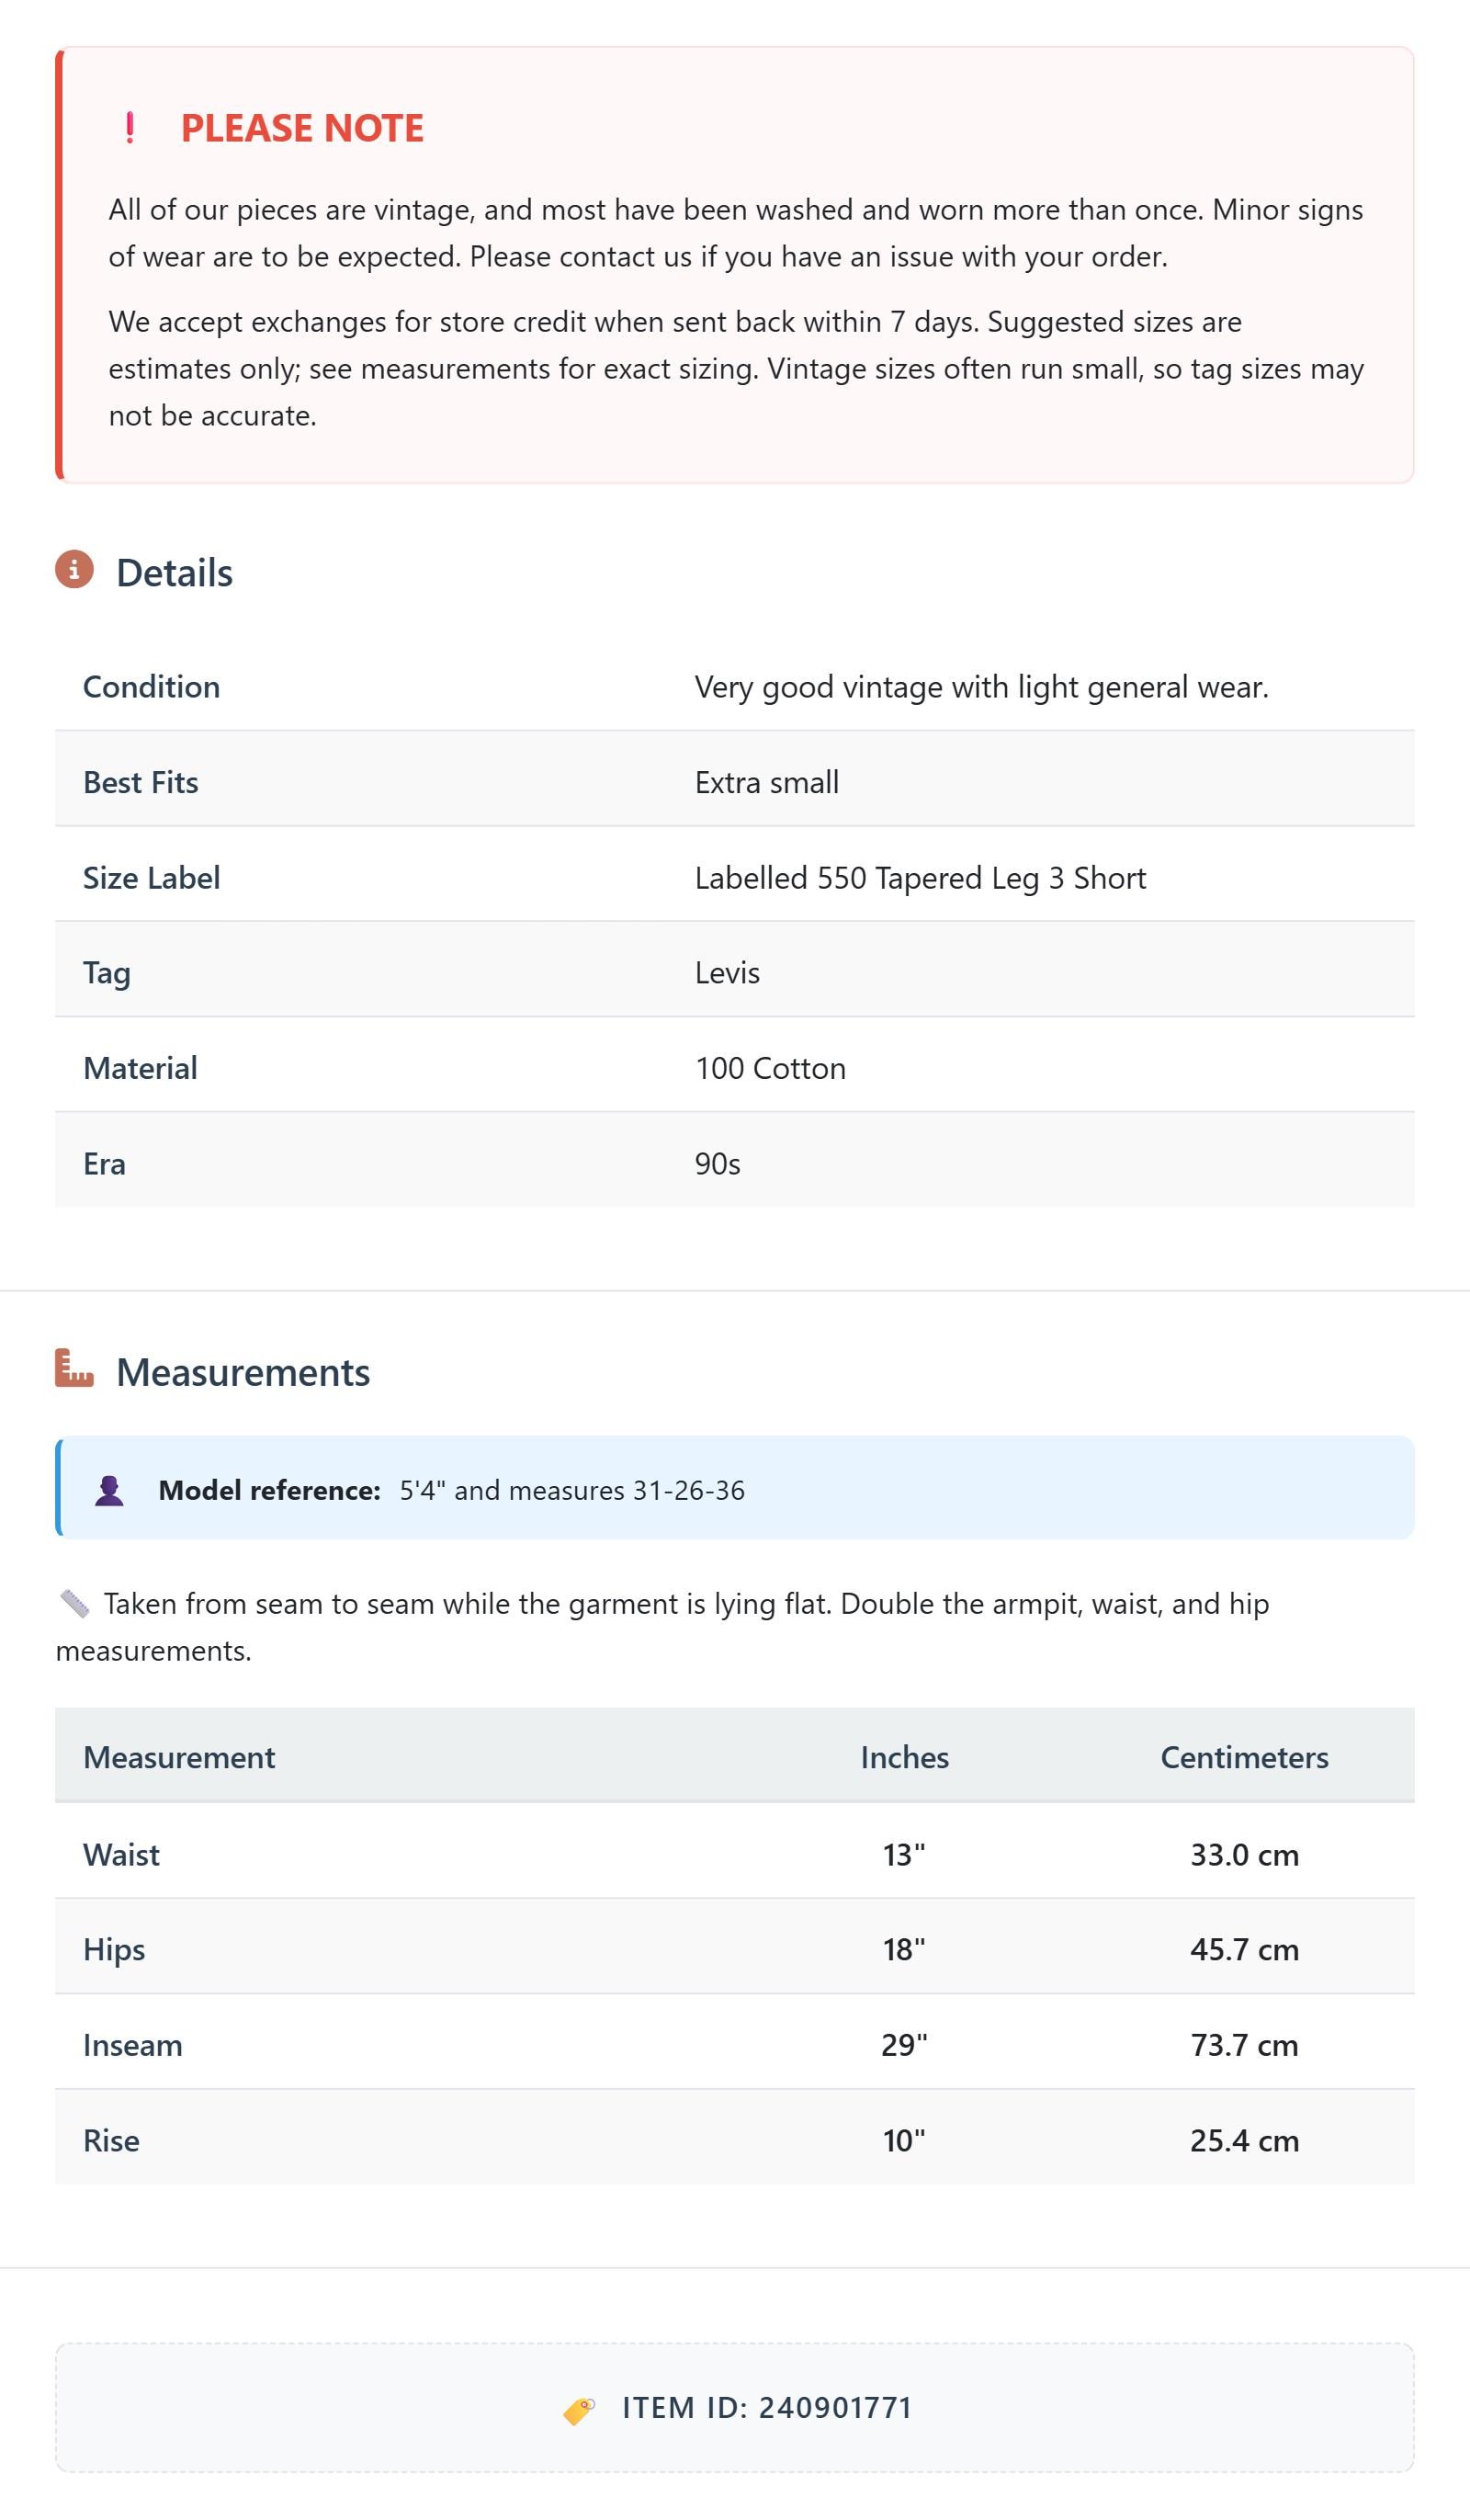Click the Item ID 240901771 box
The width and height of the screenshot is (1470, 2520).
tap(735, 2408)
